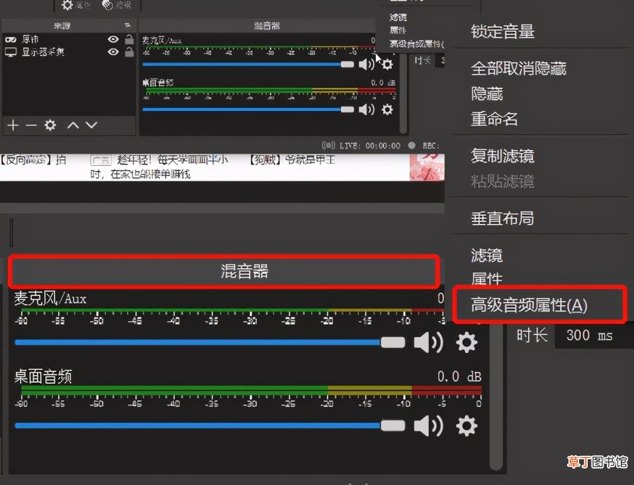Open 麦克风/Aux gear in the enlarged mixer
The width and height of the screenshot is (634, 485).
pos(467,342)
